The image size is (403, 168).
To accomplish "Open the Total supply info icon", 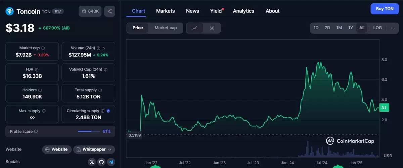I will [x=100, y=90].
